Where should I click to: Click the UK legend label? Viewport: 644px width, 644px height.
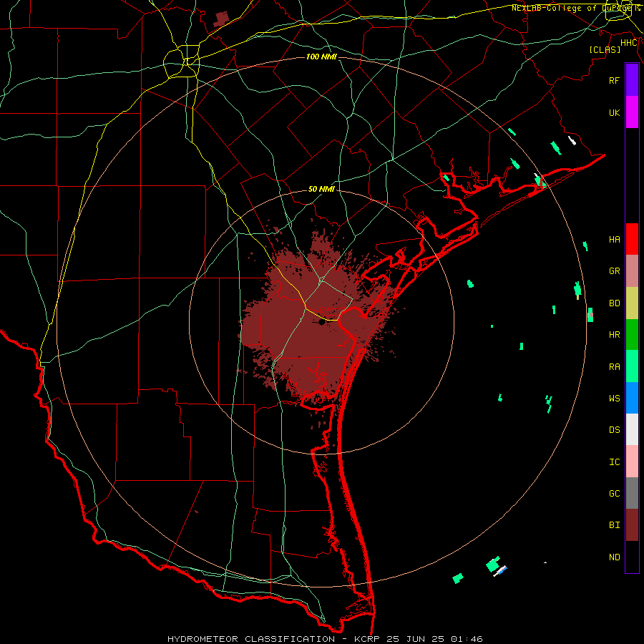tap(615, 112)
